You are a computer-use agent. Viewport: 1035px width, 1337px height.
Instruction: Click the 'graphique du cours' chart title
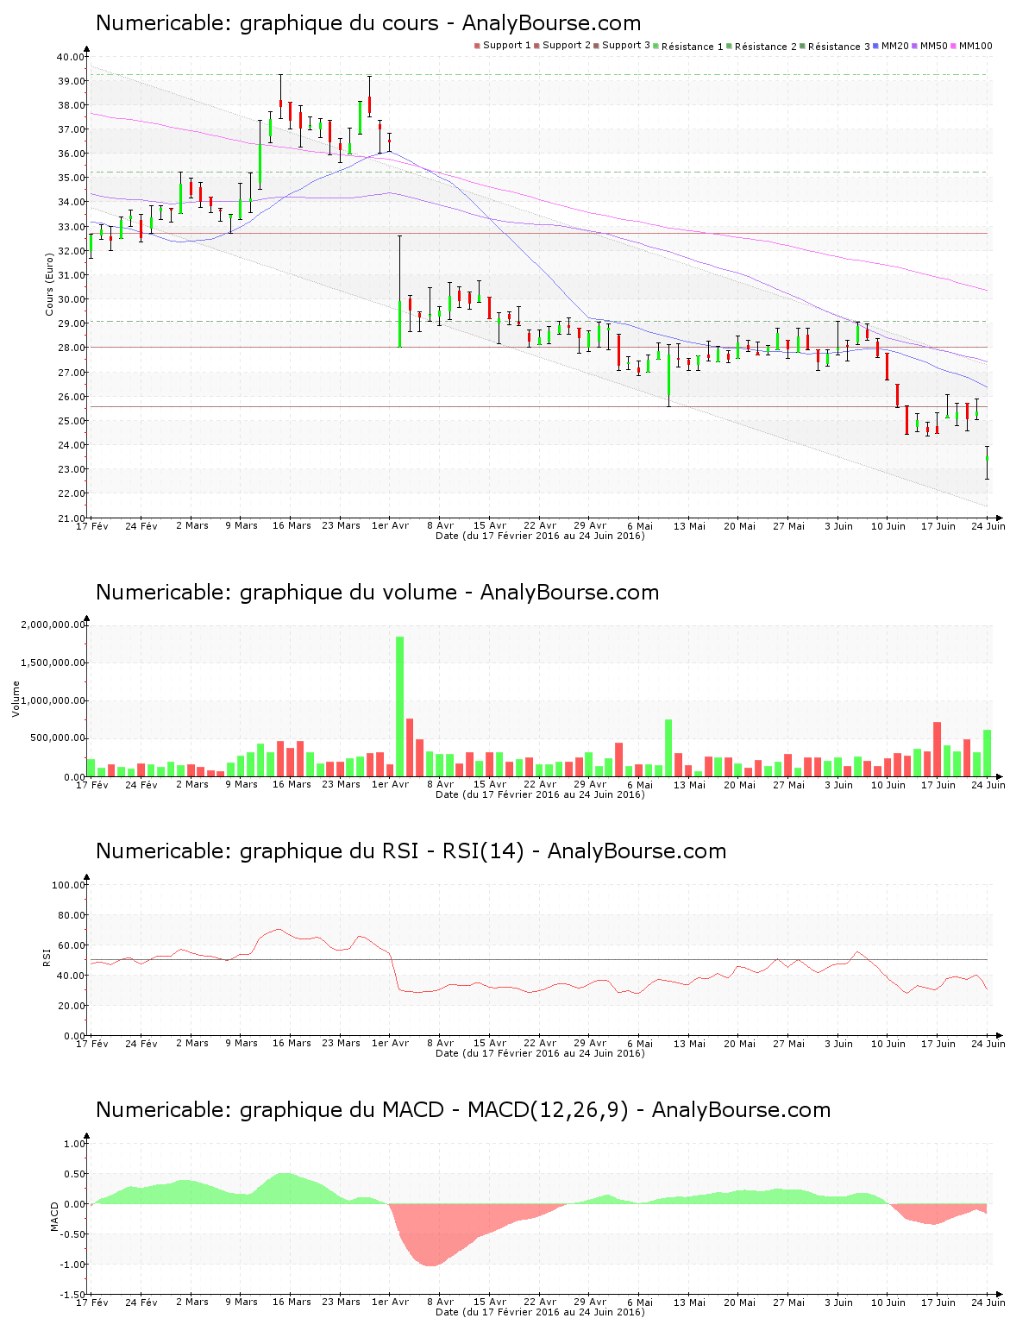[x=368, y=23]
